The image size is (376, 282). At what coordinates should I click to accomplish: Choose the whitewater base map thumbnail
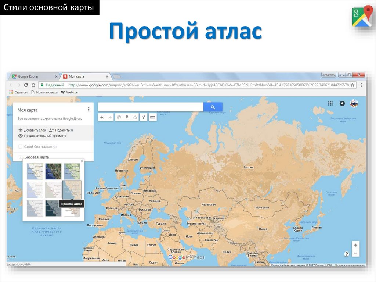point(72,212)
